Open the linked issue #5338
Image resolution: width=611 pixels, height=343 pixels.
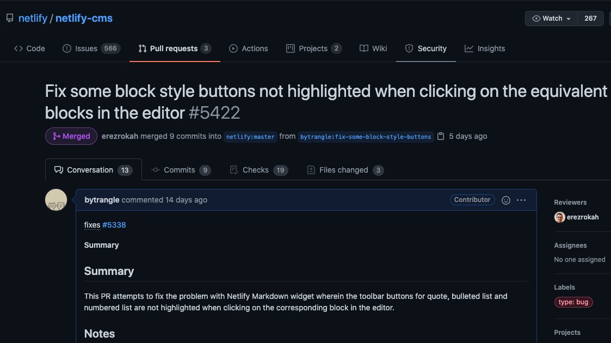tap(114, 225)
